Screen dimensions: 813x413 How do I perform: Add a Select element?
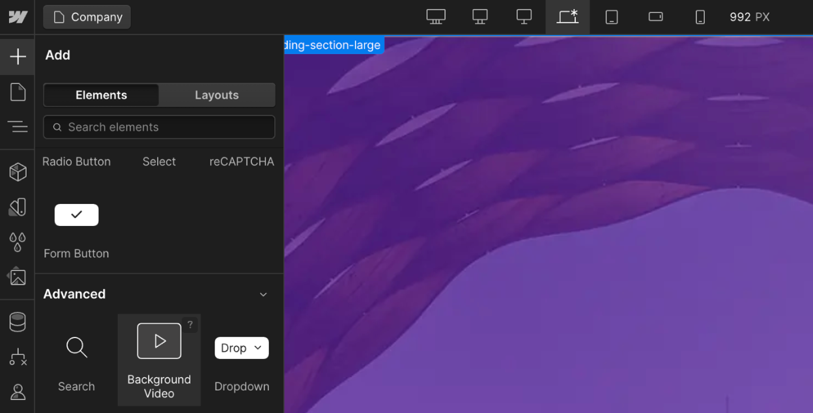click(159, 162)
